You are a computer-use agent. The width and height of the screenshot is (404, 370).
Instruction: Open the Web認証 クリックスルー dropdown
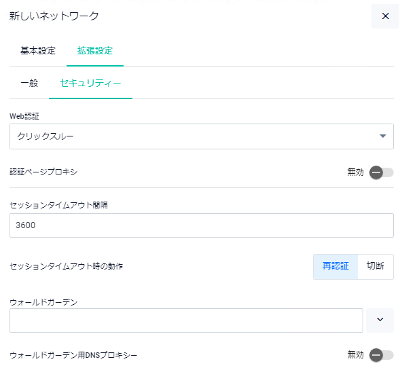coord(202,136)
